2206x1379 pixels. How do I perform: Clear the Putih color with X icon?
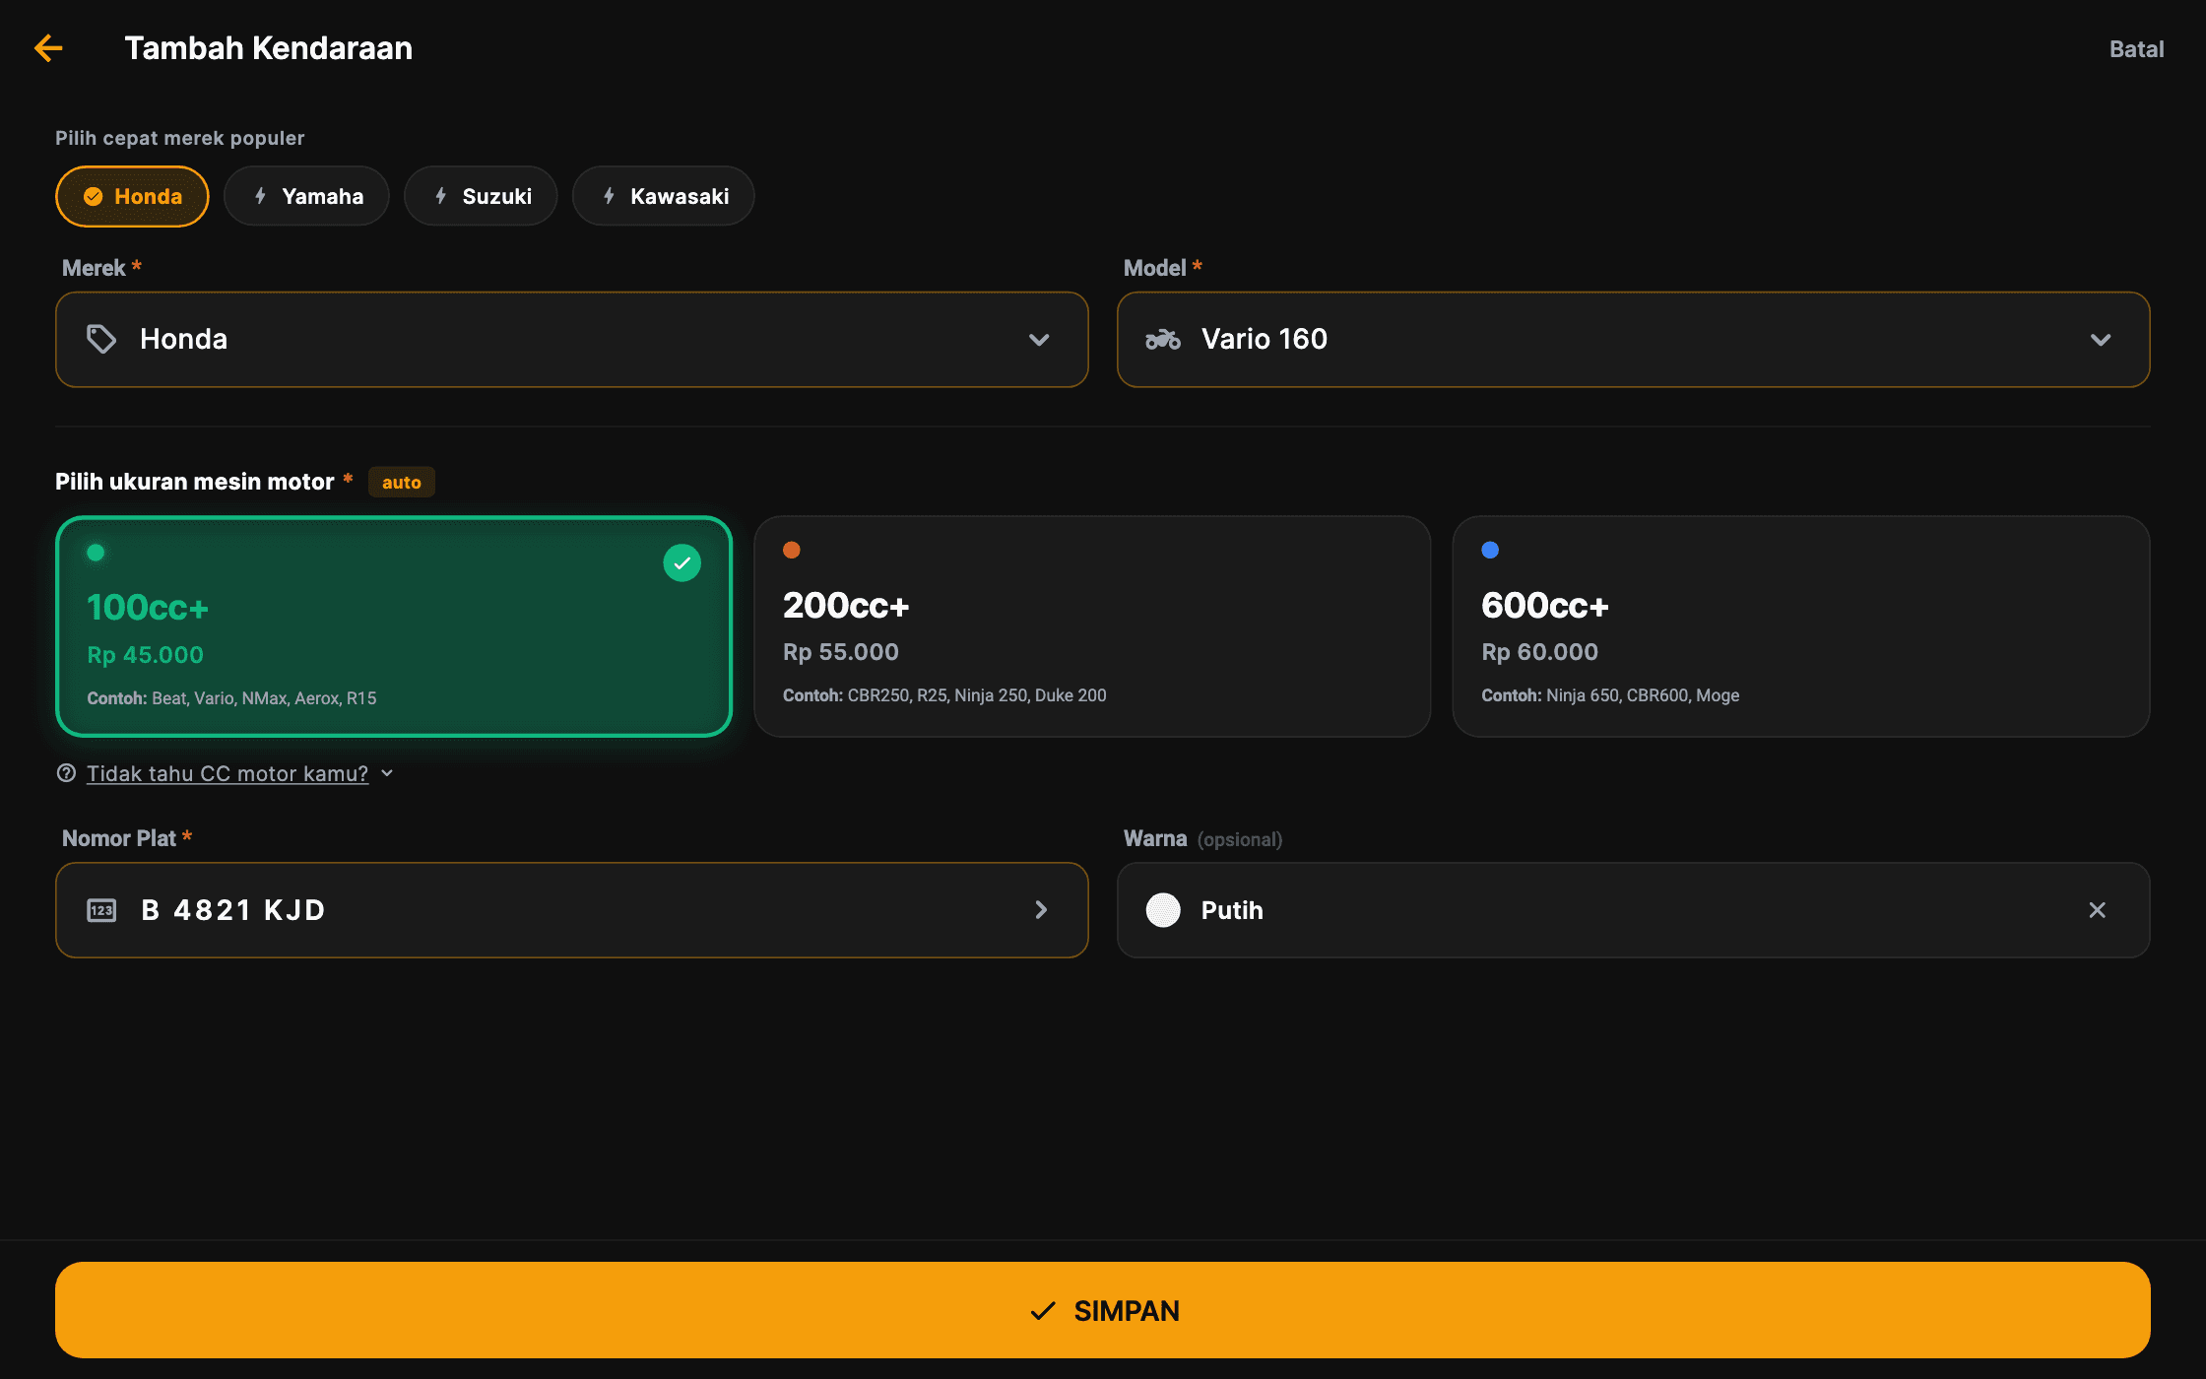point(2098,910)
